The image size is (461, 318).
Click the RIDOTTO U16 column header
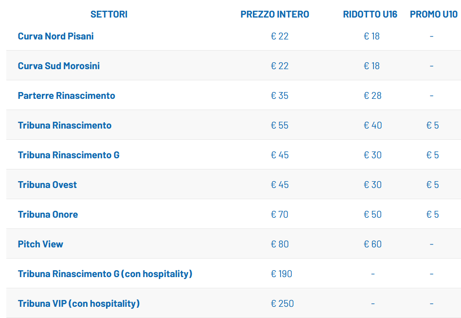(x=370, y=14)
